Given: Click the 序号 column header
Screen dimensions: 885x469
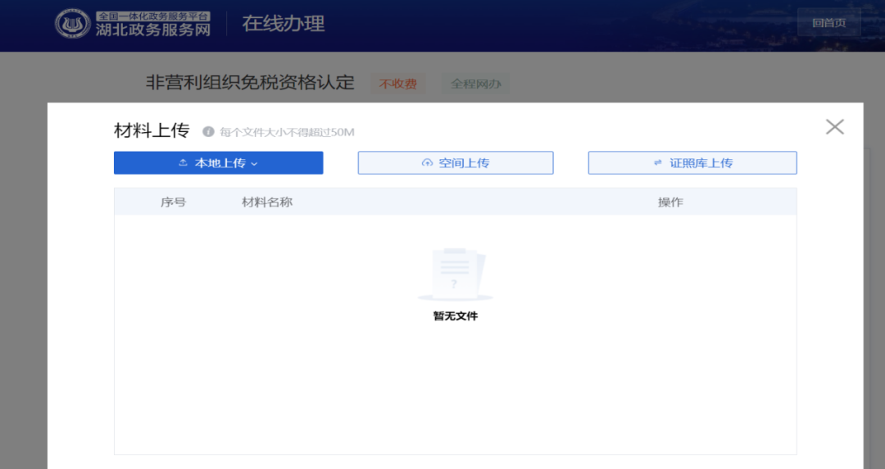Looking at the screenshot, I should coord(173,202).
